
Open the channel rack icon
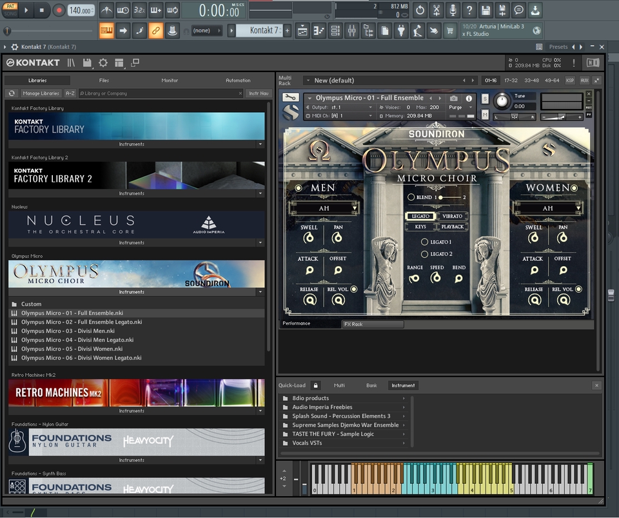click(x=335, y=30)
